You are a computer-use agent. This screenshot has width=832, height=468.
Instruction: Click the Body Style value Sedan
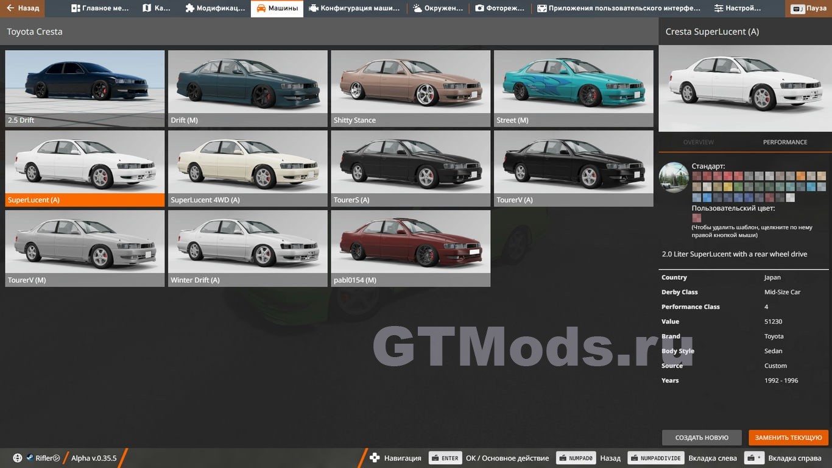pyautogui.click(x=773, y=351)
